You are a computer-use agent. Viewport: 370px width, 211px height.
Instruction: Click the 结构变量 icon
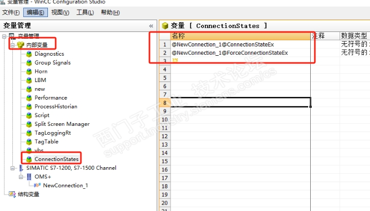click(12, 194)
